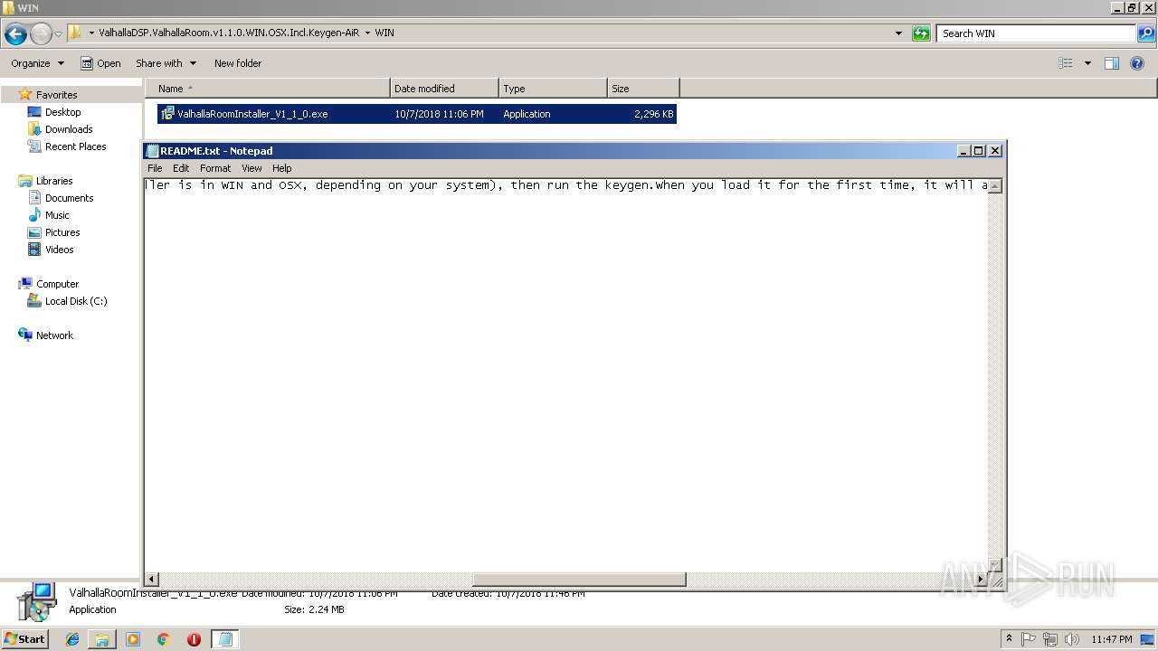Change view with the views icon

1066,63
